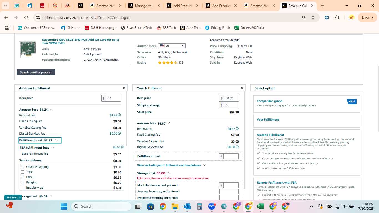Open Microsoft Store from the taskbar
The height and width of the screenshot is (213, 379).
click(150, 206)
